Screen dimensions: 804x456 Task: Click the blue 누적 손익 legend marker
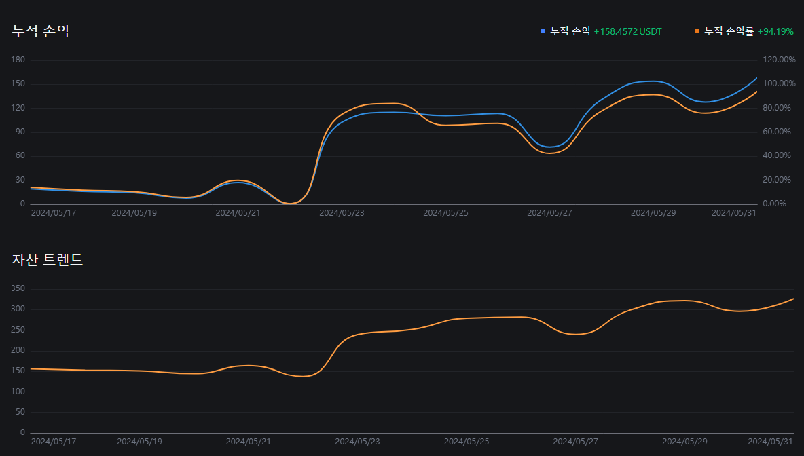click(543, 31)
